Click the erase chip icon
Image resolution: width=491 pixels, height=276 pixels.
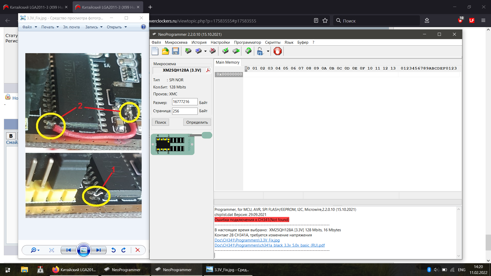tap(213, 51)
